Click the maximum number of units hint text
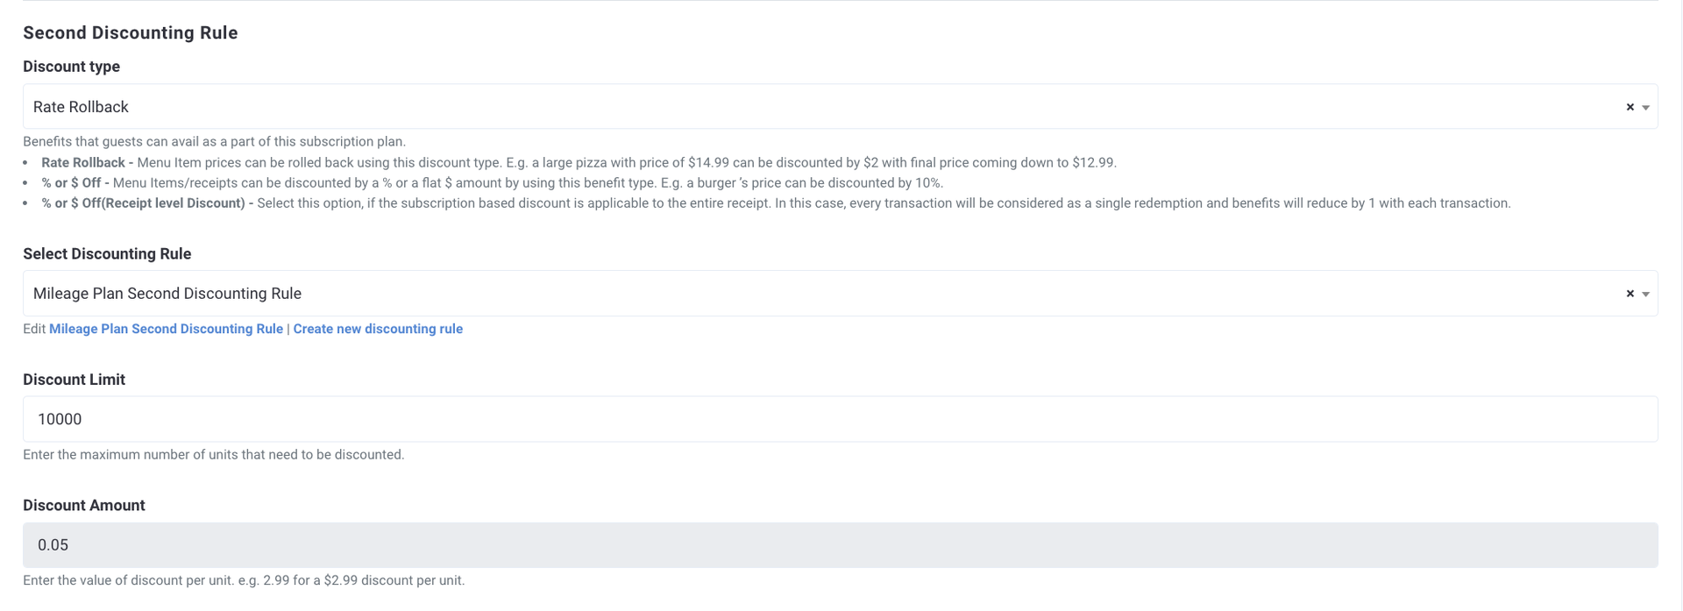The height and width of the screenshot is (611, 1683). [213, 455]
